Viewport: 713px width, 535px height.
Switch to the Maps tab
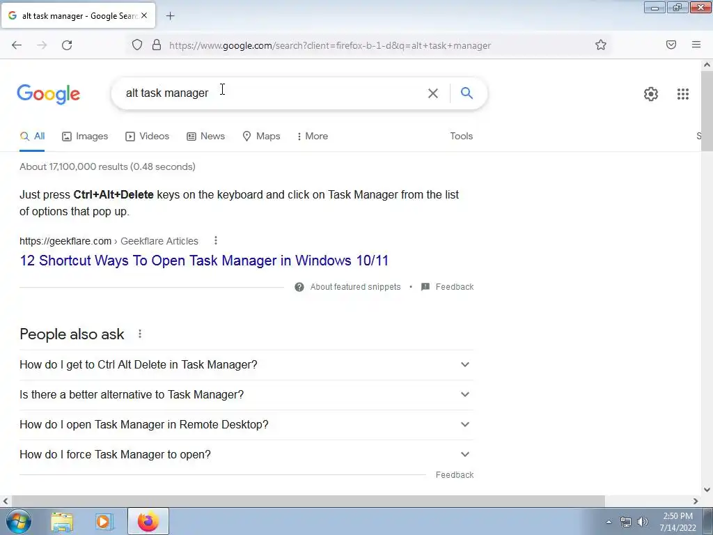tap(261, 137)
